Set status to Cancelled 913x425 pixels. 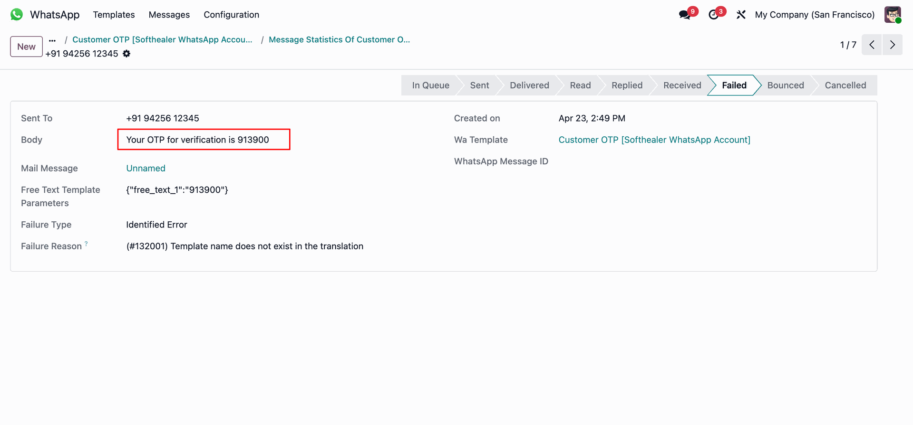click(845, 85)
